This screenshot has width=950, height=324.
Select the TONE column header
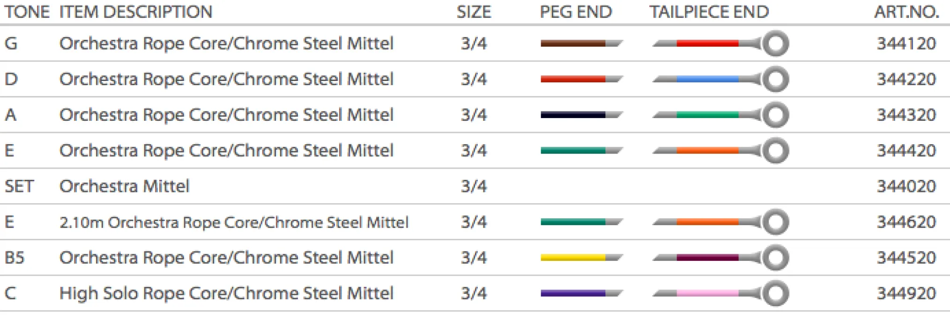(x=27, y=12)
